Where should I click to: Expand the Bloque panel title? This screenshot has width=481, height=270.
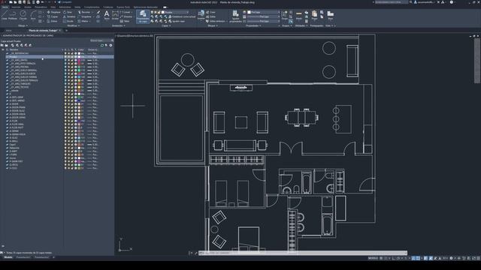coord(213,25)
